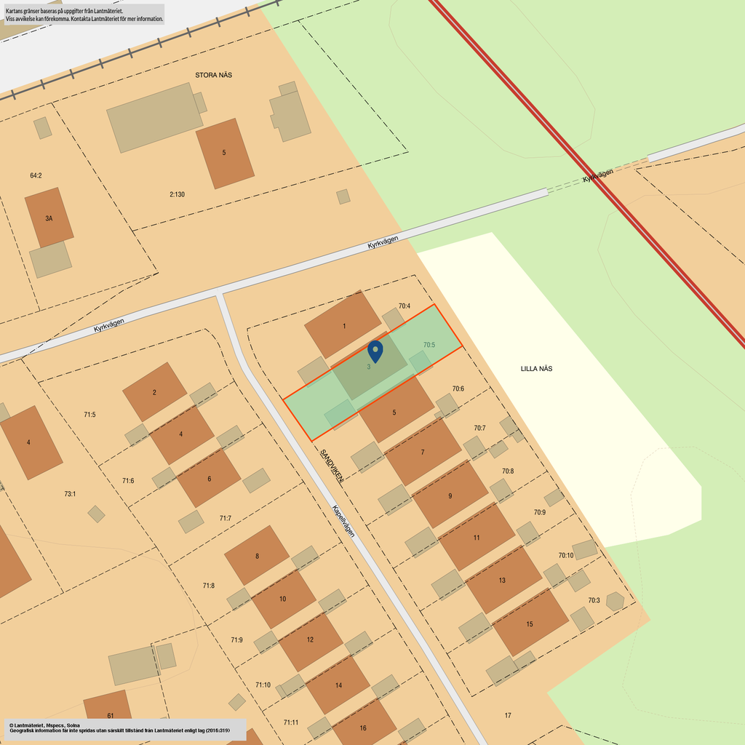Viewport: 745px width, 745px height.
Task: Select building 3A on parcel 64:2
Action: pos(49,218)
